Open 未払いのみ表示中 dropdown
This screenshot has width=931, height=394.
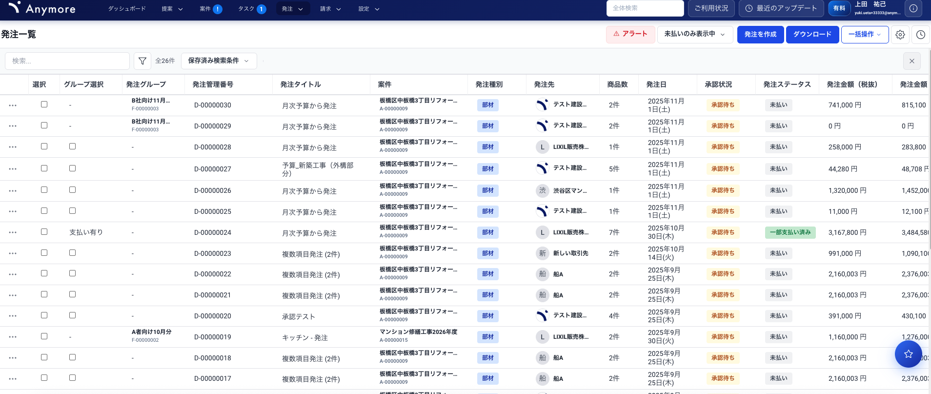(x=695, y=34)
